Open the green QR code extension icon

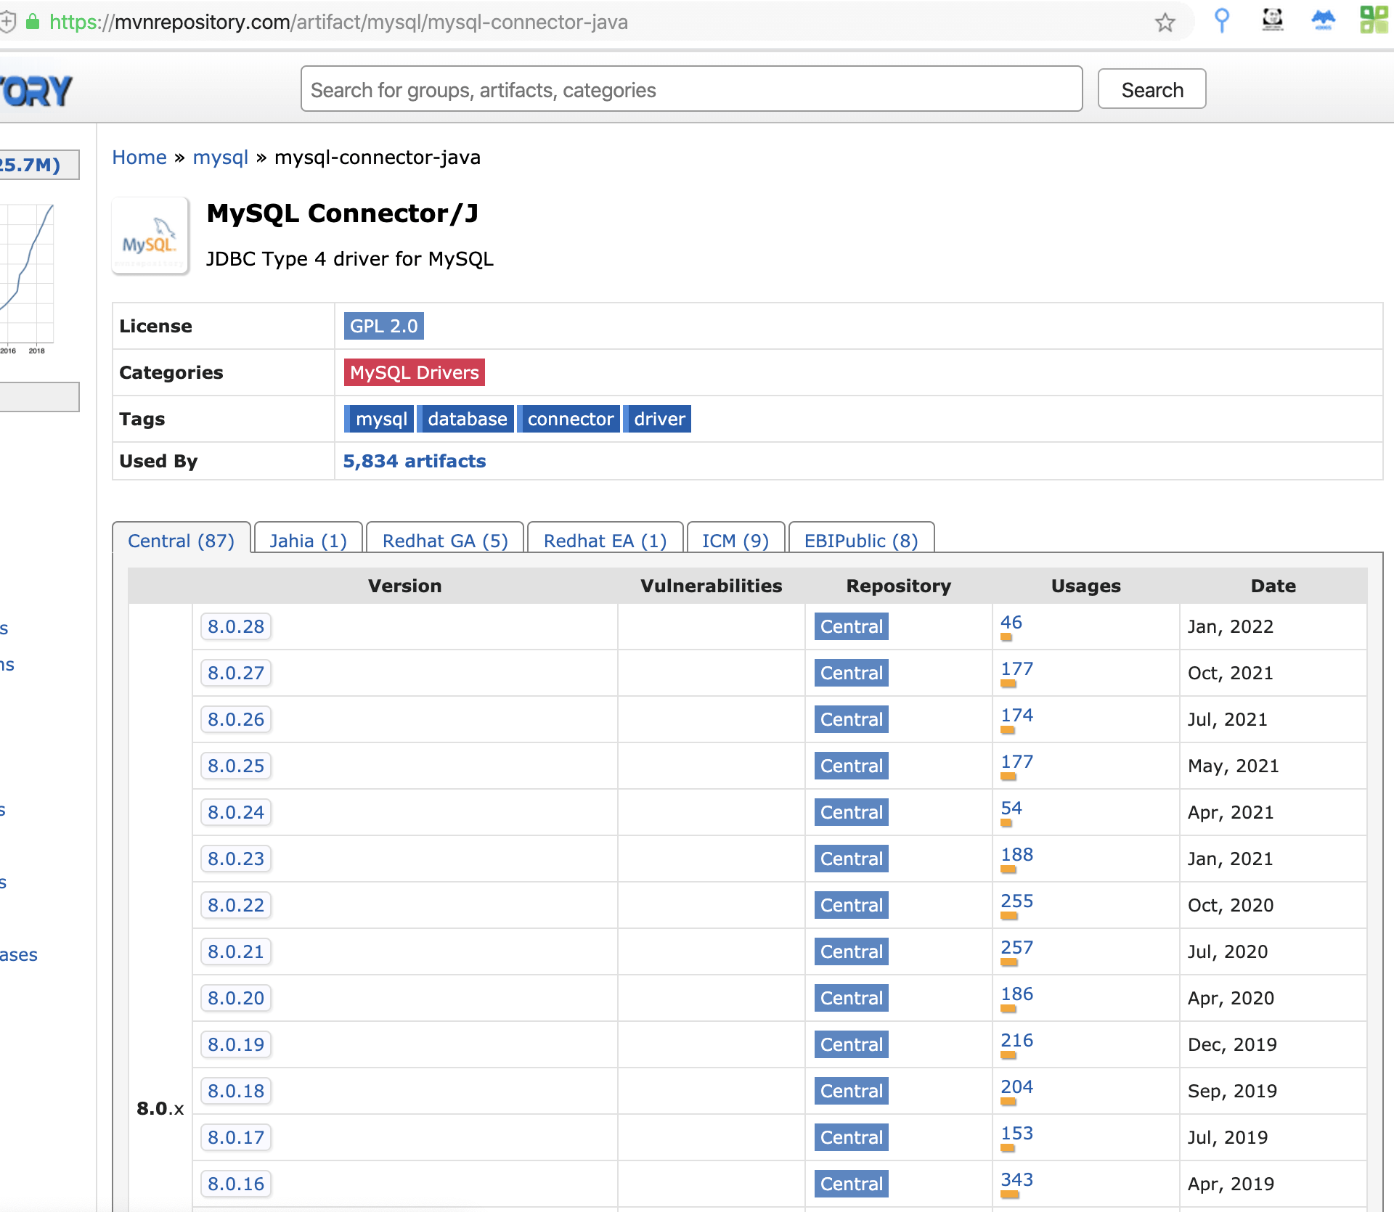pos(1374,20)
